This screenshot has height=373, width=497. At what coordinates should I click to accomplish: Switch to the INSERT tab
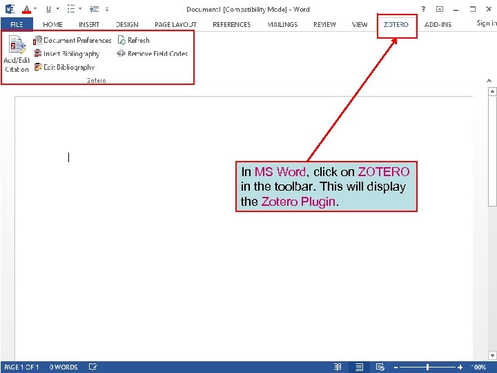[x=89, y=24]
